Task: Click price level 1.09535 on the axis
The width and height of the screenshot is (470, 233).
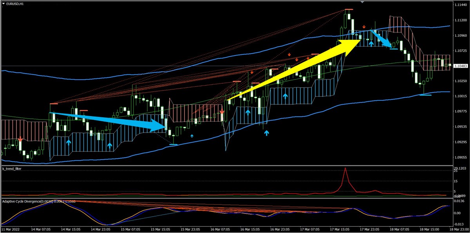Action: click(x=460, y=127)
